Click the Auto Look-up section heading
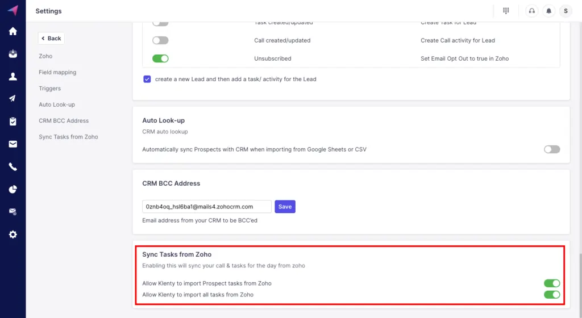The width and height of the screenshot is (582, 318). [x=163, y=120]
